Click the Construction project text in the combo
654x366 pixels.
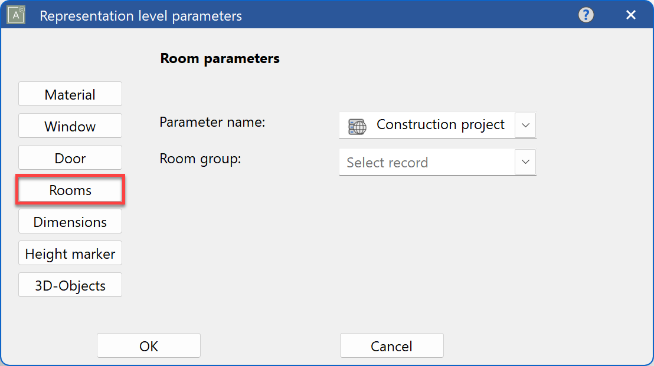coord(440,124)
